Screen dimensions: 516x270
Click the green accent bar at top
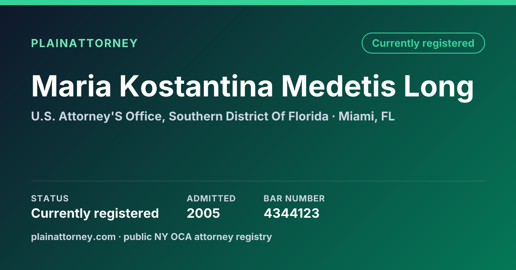(x=258, y=3)
